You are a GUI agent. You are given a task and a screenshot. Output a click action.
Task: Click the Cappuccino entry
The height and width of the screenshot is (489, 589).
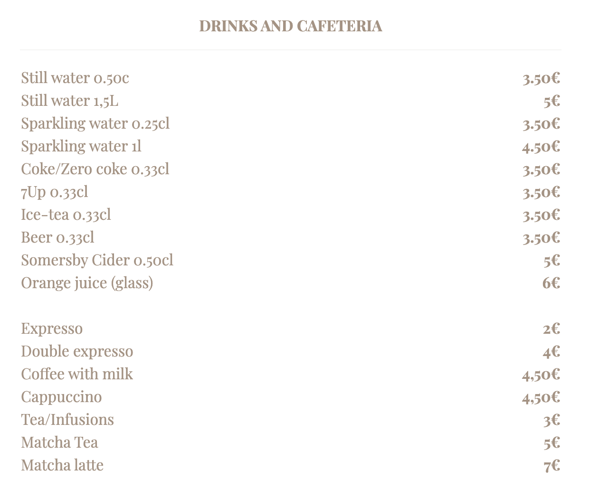[61, 397]
